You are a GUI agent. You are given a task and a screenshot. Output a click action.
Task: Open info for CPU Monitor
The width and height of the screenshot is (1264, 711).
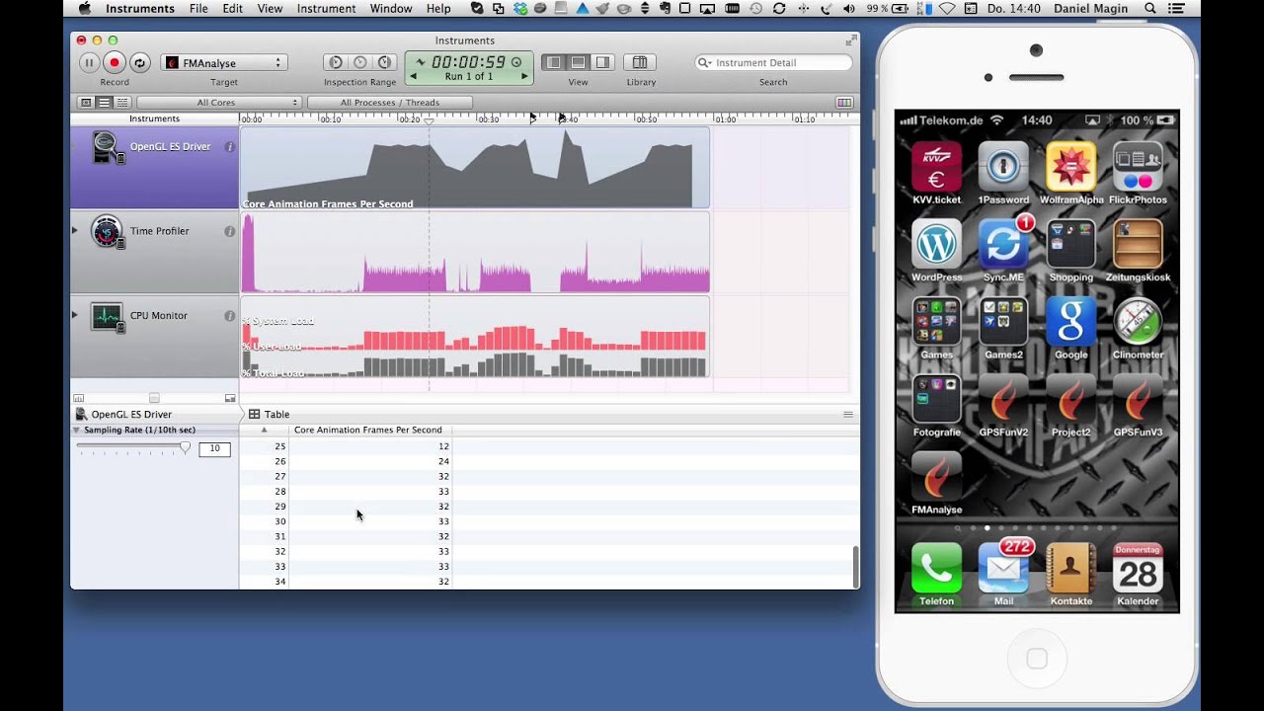pyautogui.click(x=229, y=316)
